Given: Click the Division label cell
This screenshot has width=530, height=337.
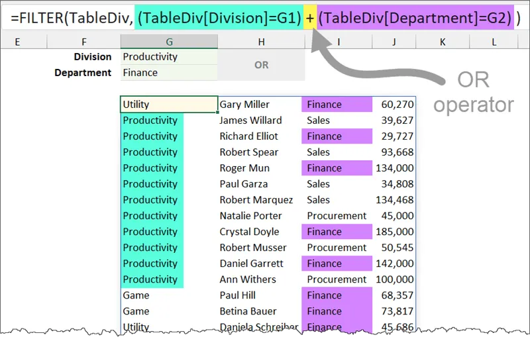Looking at the screenshot, I should [x=84, y=57].
